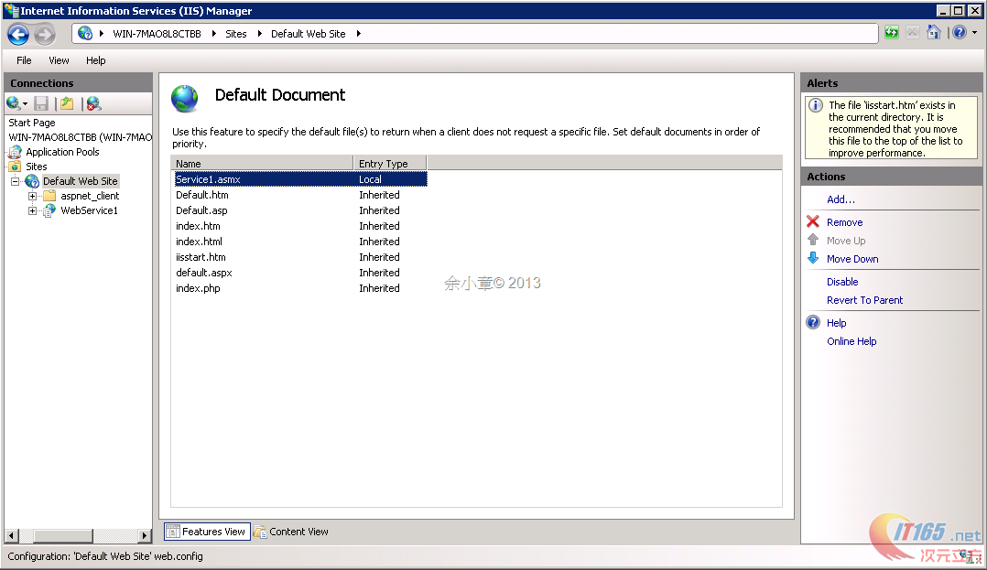The height and width of the screenshot is (570, 987).
Task: Click the Stop icon in toolbar
Action: click(913, 33)
